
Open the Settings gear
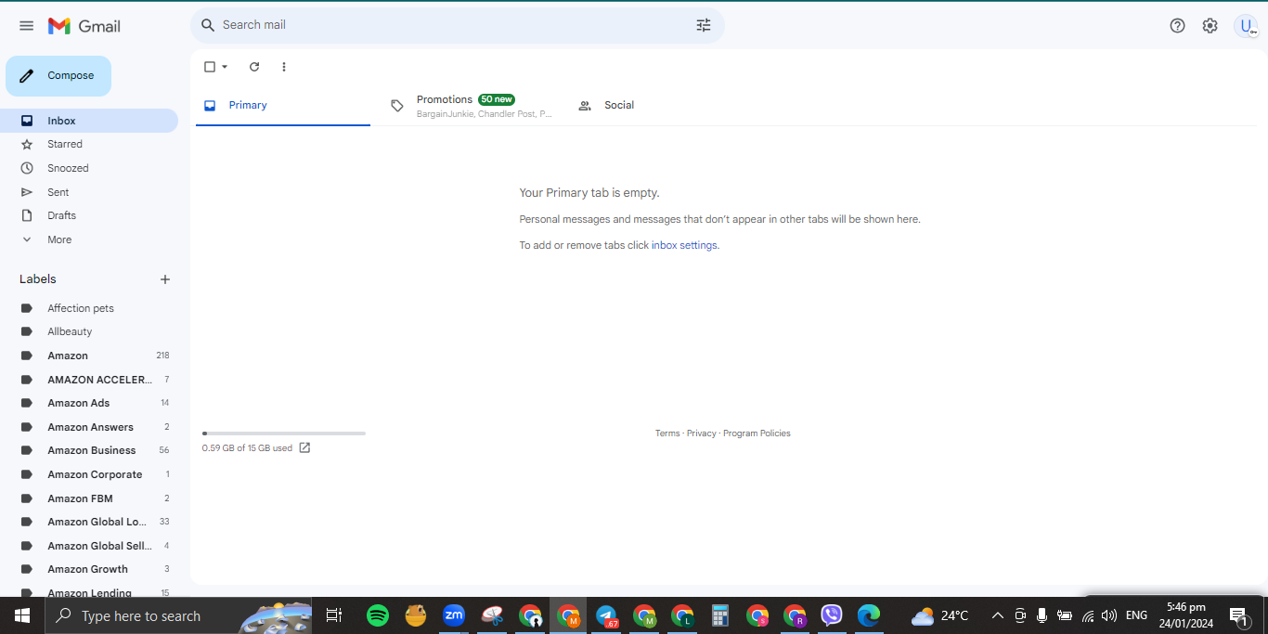pos(1210,26)
